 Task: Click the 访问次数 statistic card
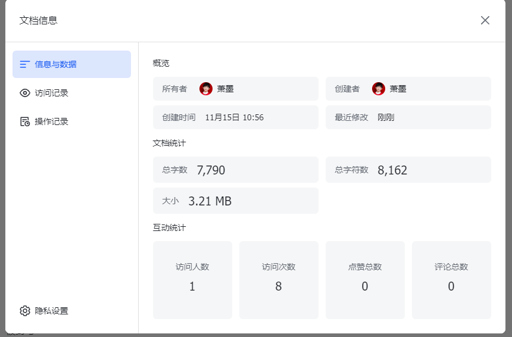click(x=279, y=280)
